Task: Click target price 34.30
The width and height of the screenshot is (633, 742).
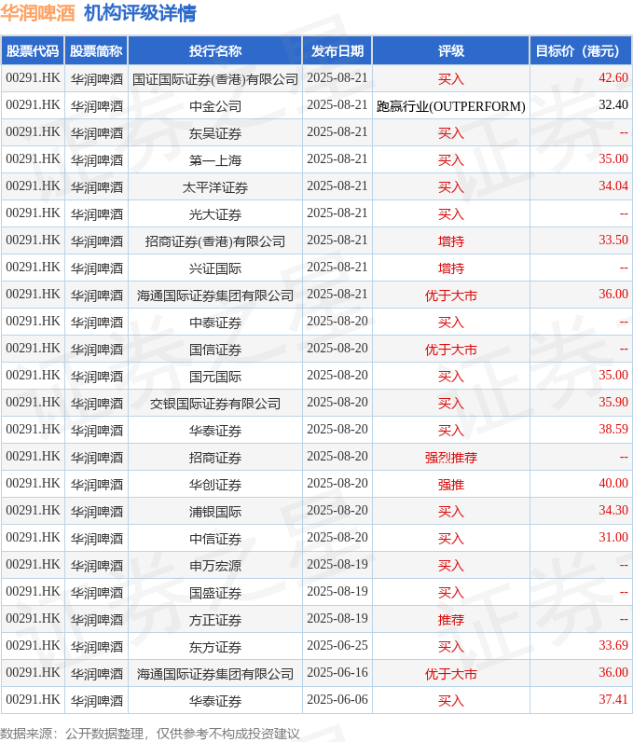Action: pyautogui.click(x=613, y=510)
